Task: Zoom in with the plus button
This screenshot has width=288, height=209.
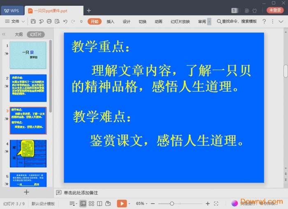Action: tap(208, 204)
